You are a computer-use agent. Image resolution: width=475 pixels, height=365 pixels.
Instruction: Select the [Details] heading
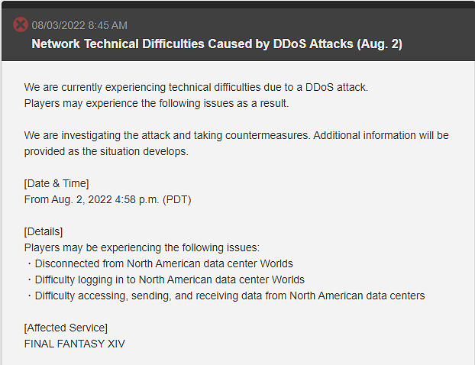click(44, 231)
